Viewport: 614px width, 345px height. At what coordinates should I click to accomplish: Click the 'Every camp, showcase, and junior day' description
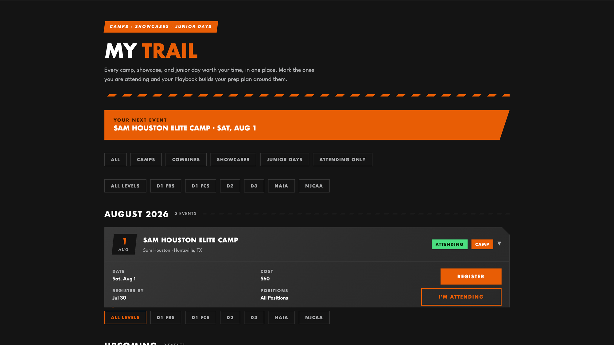[x=209, y=75]
